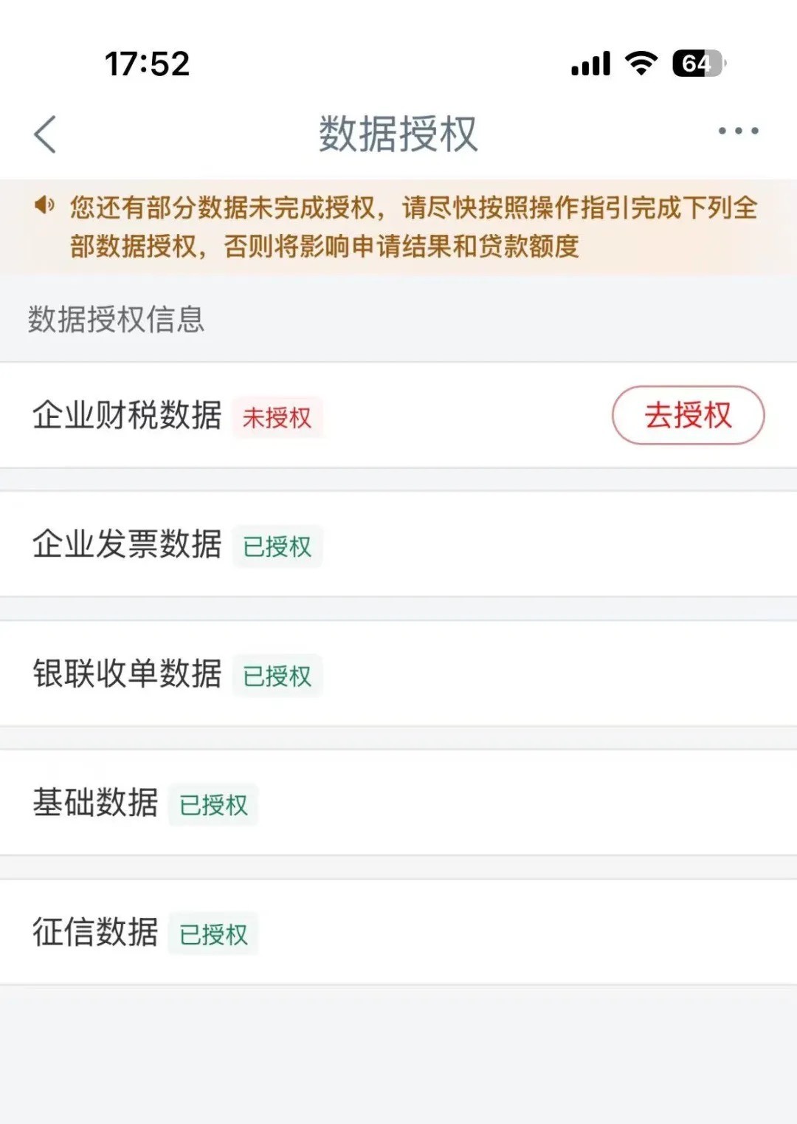Open the 征信数据 entry
The image size is (797, 1124).
[95, 932]
